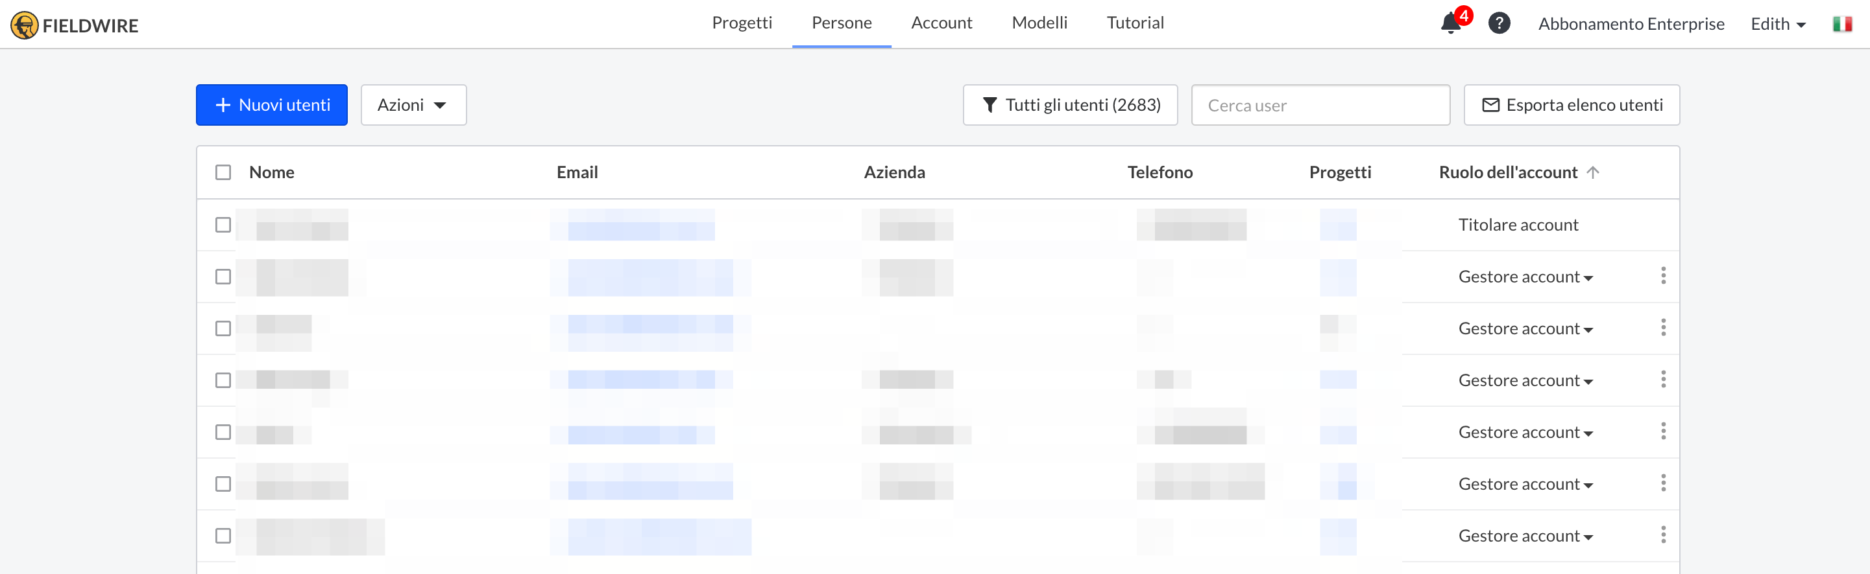Sort by Ruolo dell'account header
This screenshot has width=1870, height=574.
(1508, 172)
